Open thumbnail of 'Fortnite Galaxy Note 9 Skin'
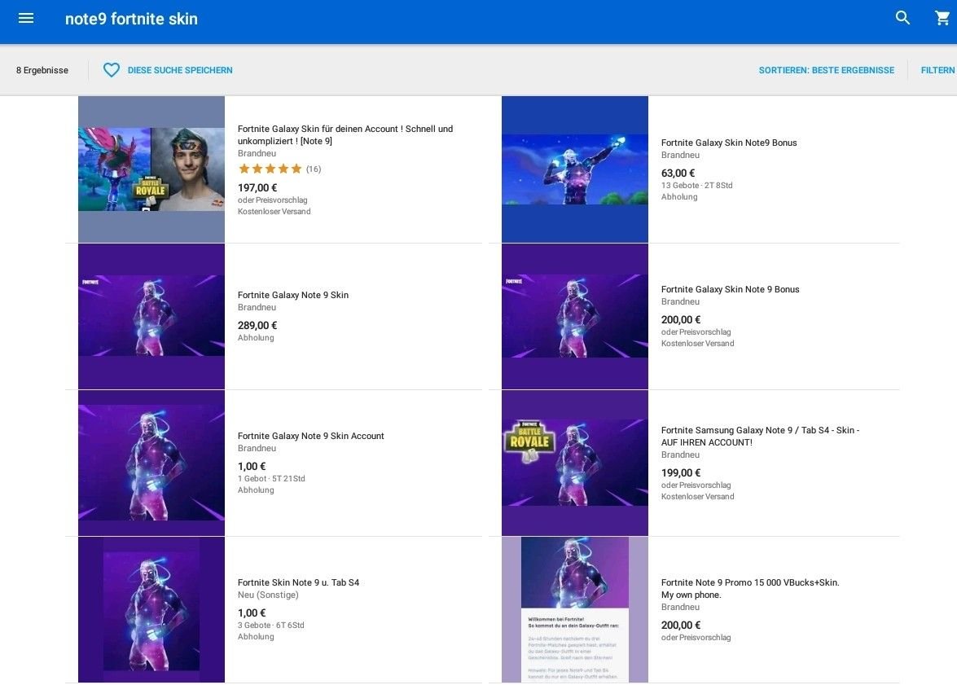 [x=151, y=316]
